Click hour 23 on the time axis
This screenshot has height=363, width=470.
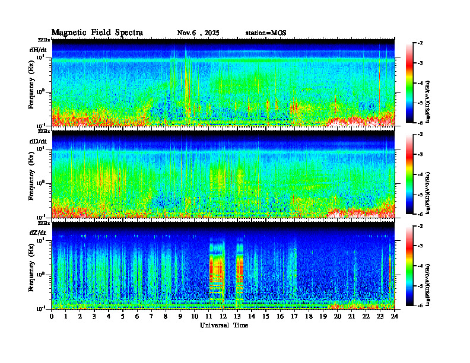tap(380, 316)
